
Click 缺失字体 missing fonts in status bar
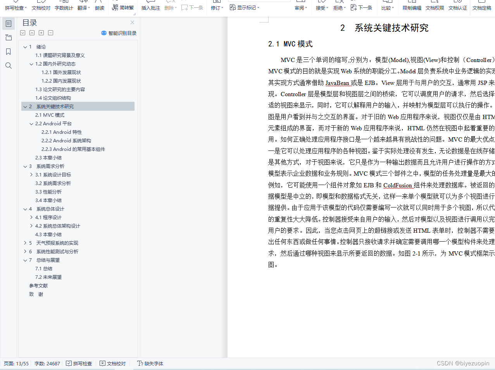tap(150, 364)
